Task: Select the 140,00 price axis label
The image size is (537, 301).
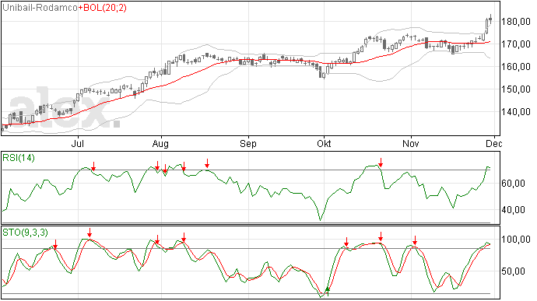Action: coord(516,112)
